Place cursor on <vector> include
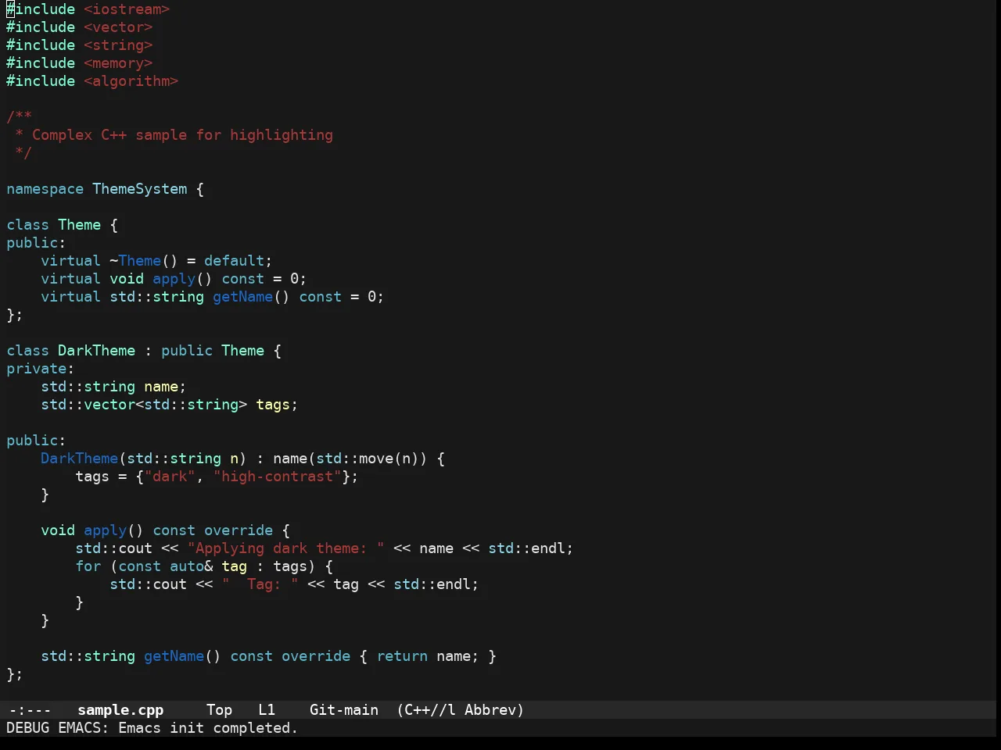 click(118, 27)
